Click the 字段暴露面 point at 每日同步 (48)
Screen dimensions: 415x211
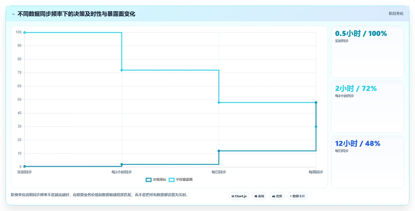(219, 102)
